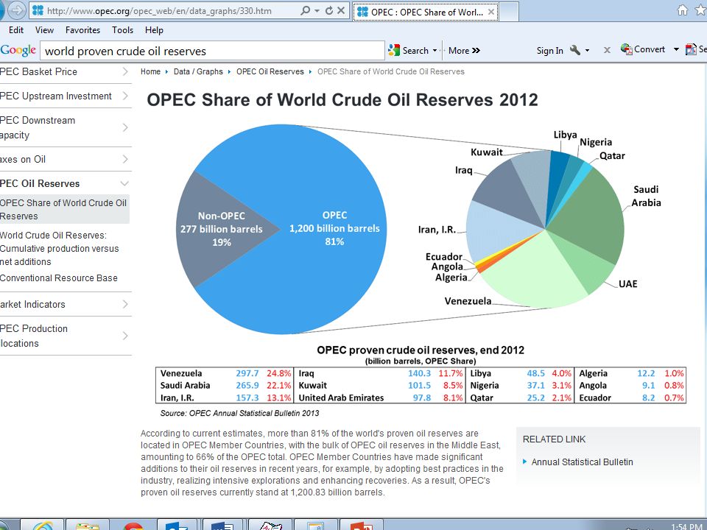Image resolution: width=707 pixels, height=530 pixels.
Task: Expand the More toolbar options
Action: click(x=464, y=51)
